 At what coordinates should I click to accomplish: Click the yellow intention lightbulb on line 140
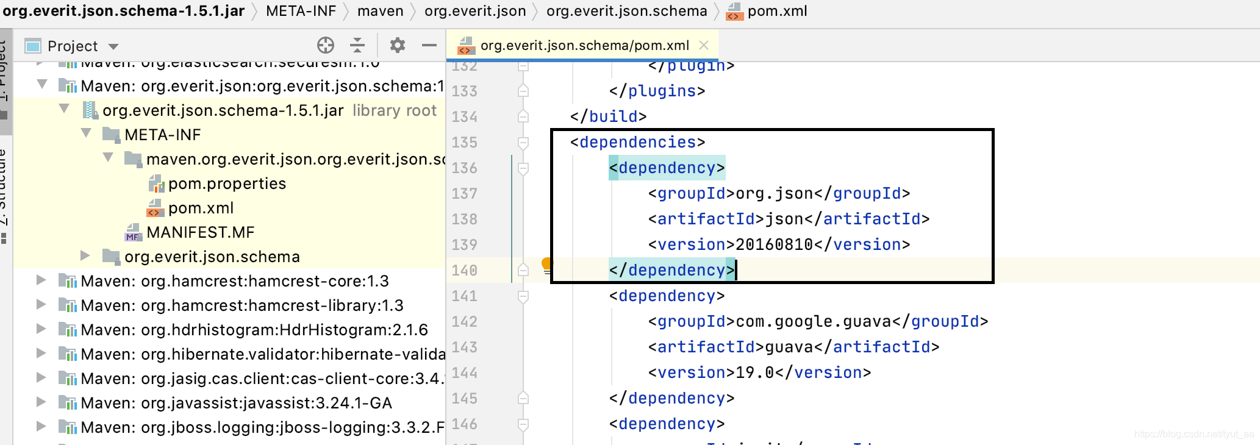[x=546, y=265]
